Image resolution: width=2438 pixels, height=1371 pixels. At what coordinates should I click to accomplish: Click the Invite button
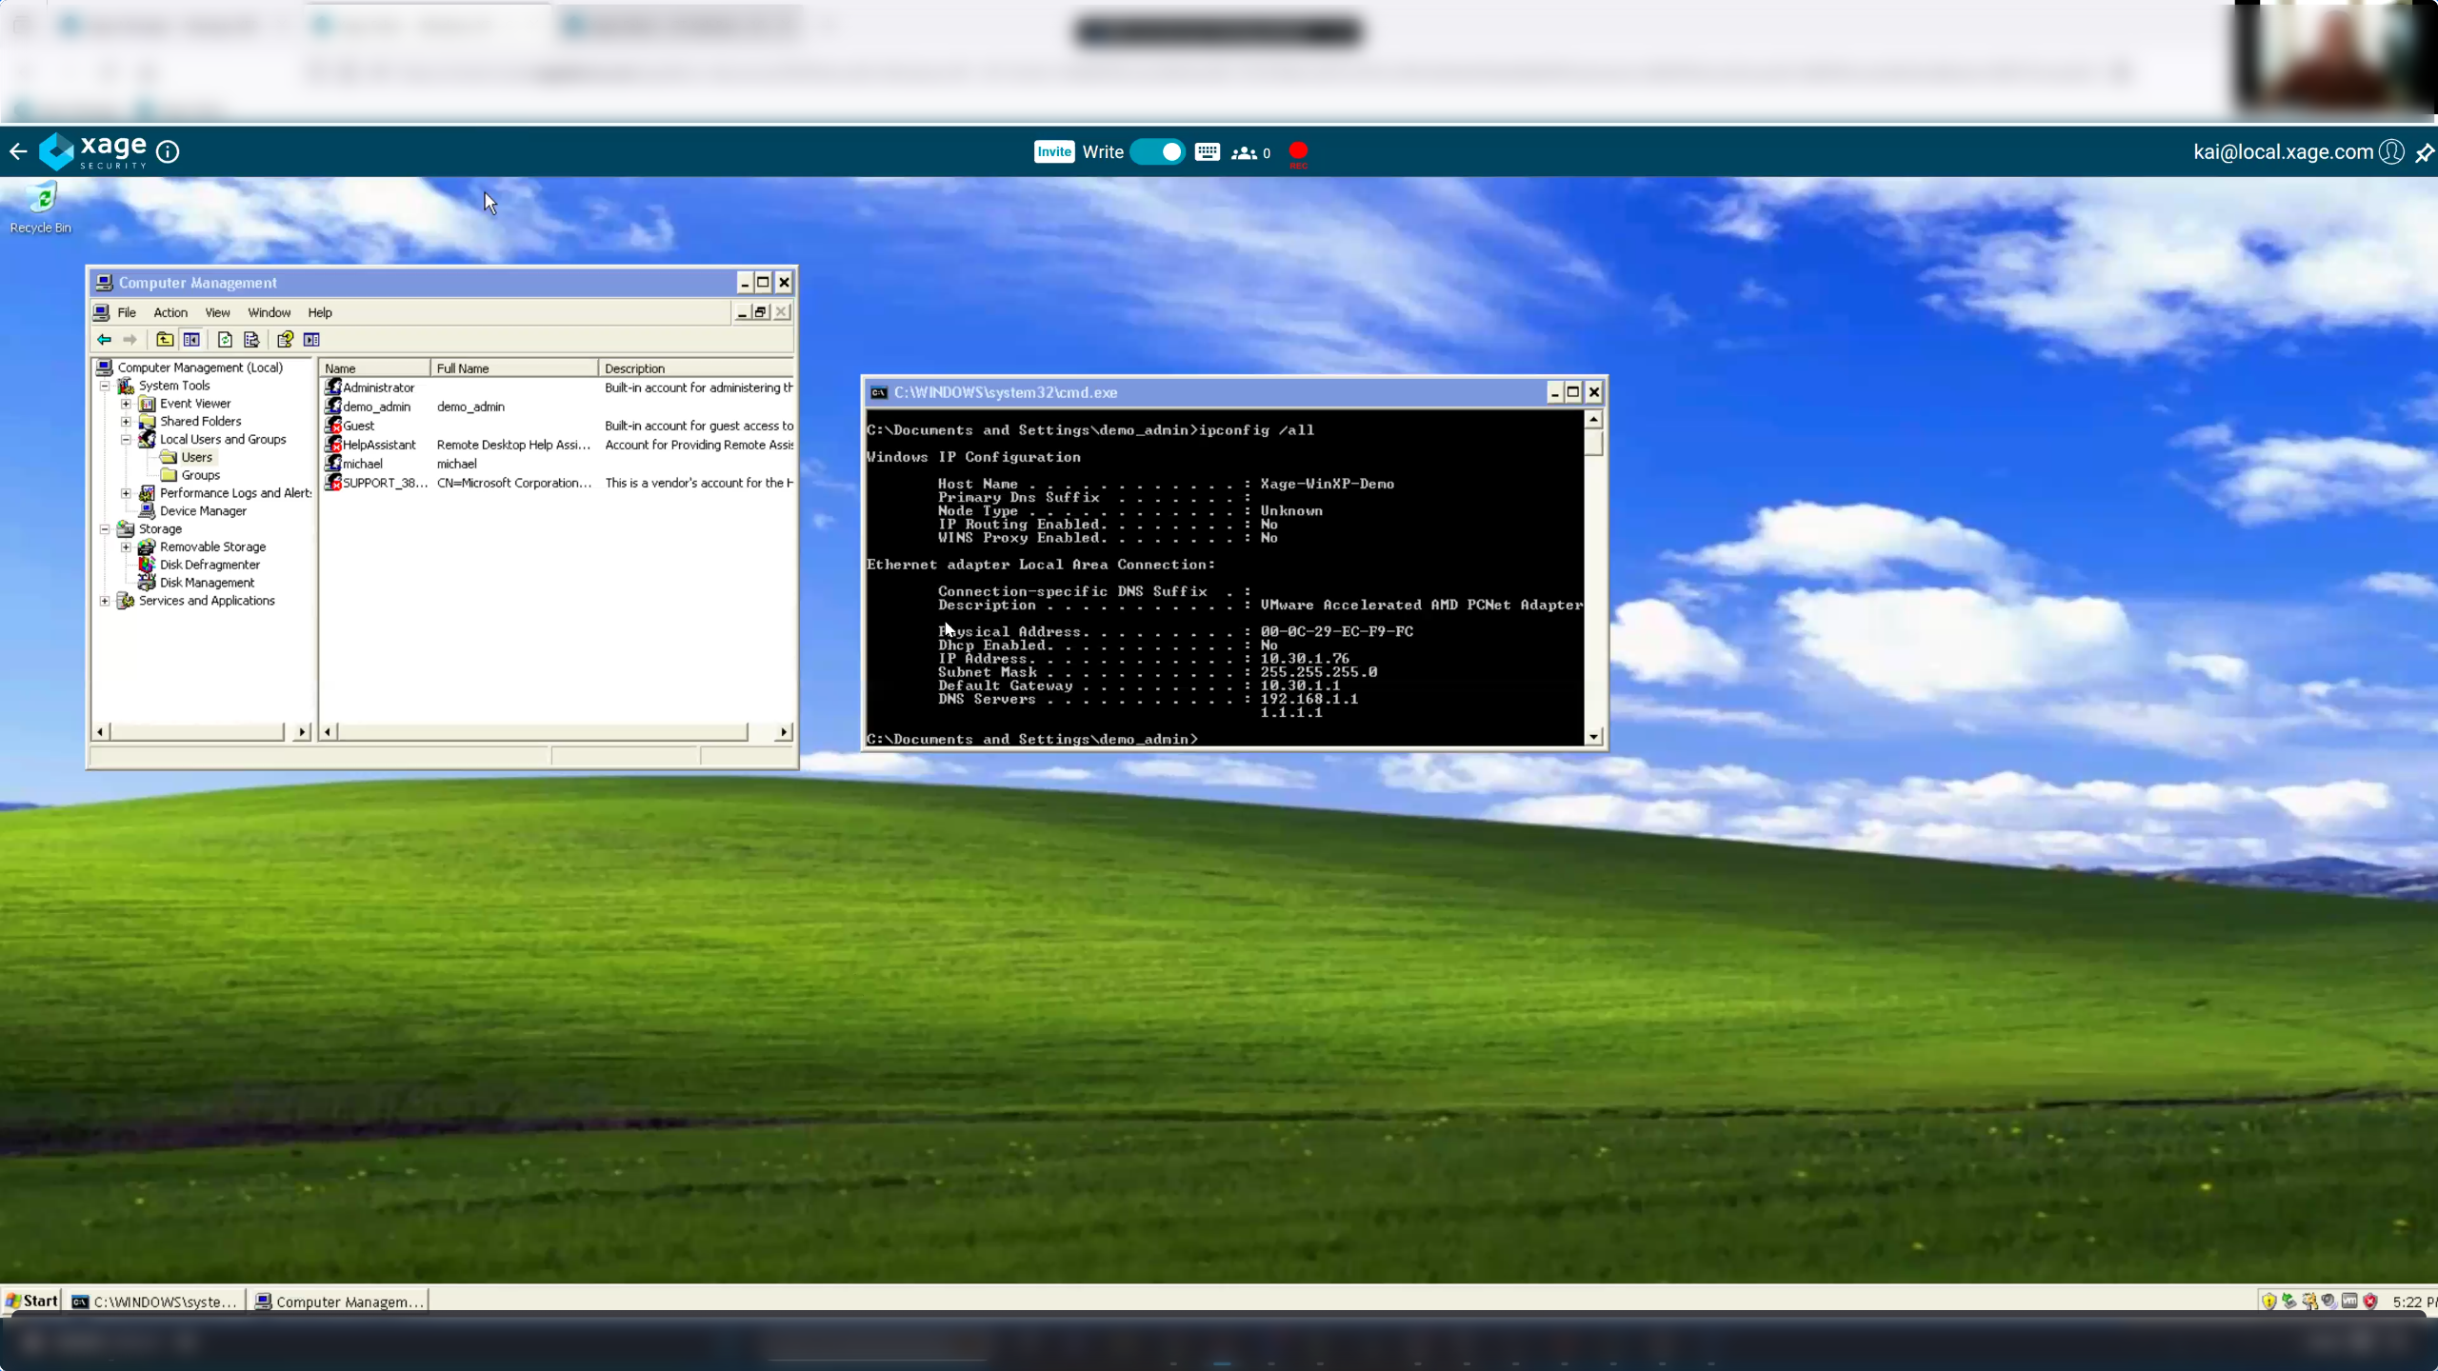1053,152
